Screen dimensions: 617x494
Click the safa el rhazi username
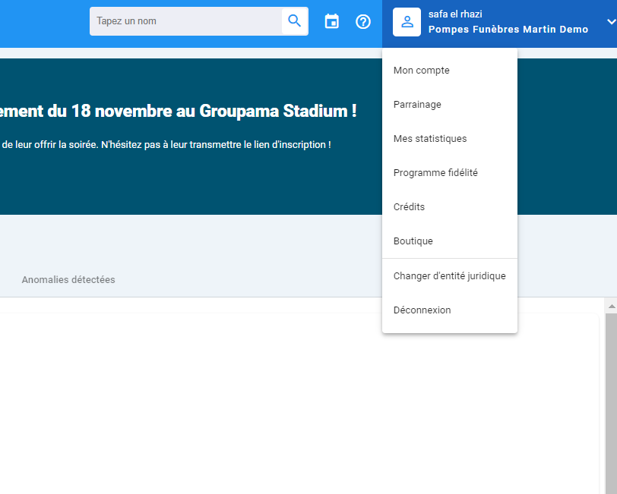tap(455, 14)
